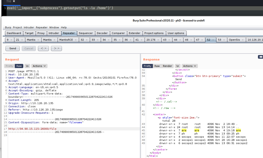Switch Request view to Pretty

tap(9, 66)
